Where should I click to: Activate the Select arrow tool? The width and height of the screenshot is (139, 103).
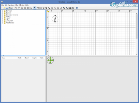35,8
